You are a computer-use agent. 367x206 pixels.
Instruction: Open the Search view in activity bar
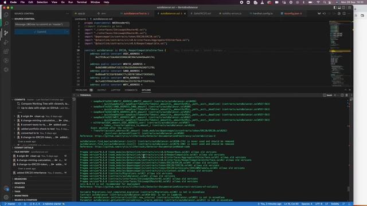point(6,23)
